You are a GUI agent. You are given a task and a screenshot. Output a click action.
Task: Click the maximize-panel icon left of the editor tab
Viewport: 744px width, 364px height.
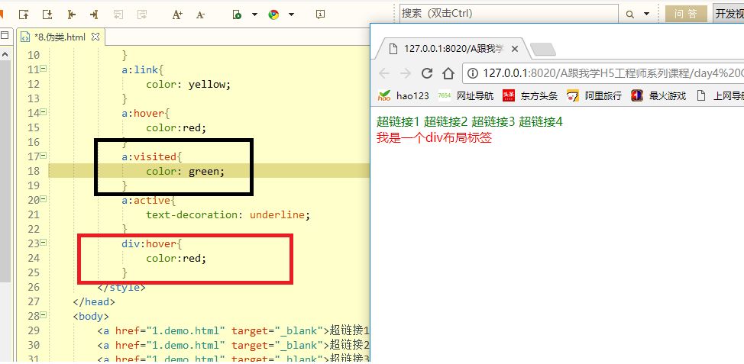coord(5,35)
